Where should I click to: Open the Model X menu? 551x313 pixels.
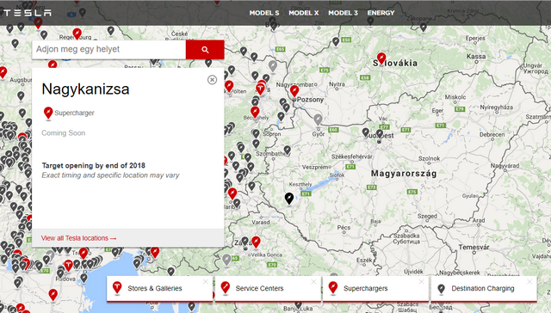tap(304, 13)
